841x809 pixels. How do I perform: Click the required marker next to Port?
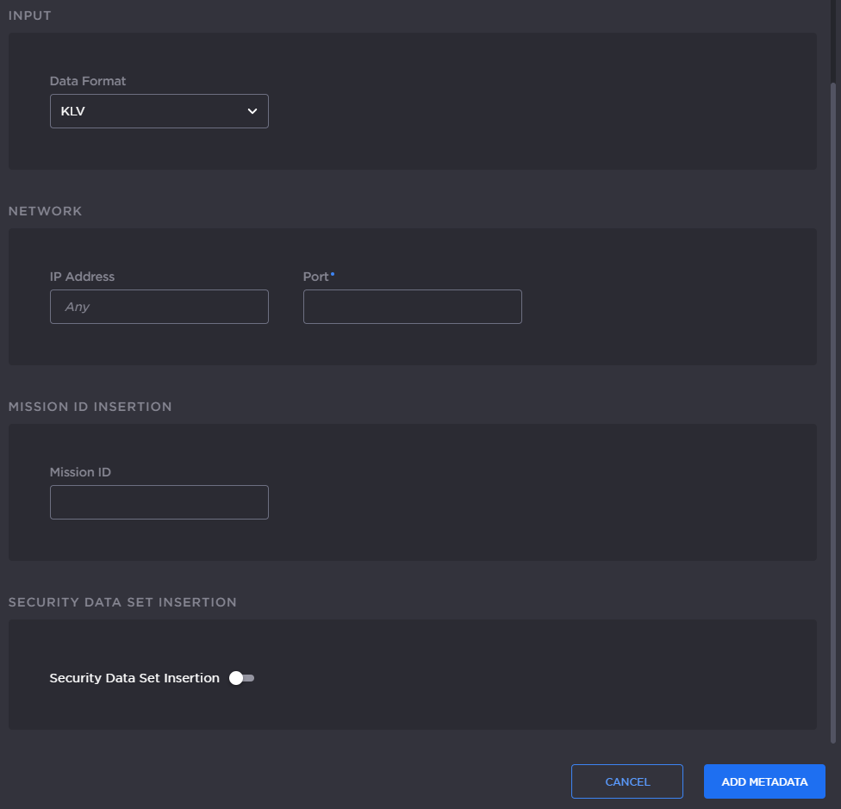(x=333, y=274)
